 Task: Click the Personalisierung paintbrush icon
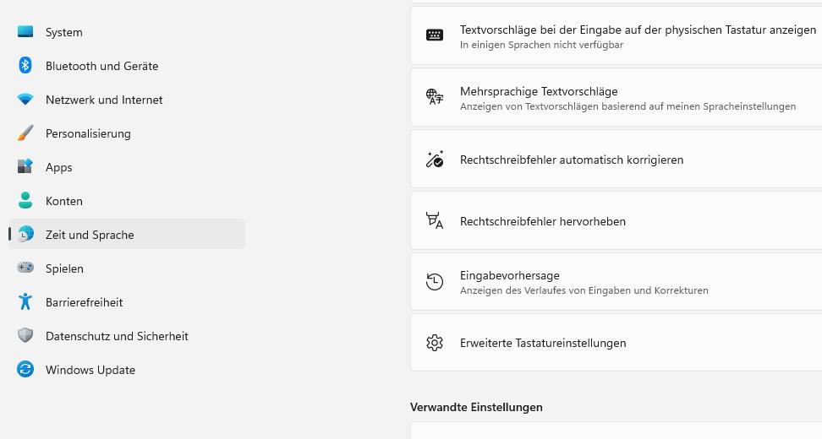pos(25,133)
